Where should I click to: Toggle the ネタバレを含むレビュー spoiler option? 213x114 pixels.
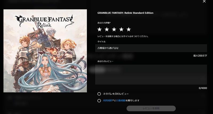tap(99, 94)
